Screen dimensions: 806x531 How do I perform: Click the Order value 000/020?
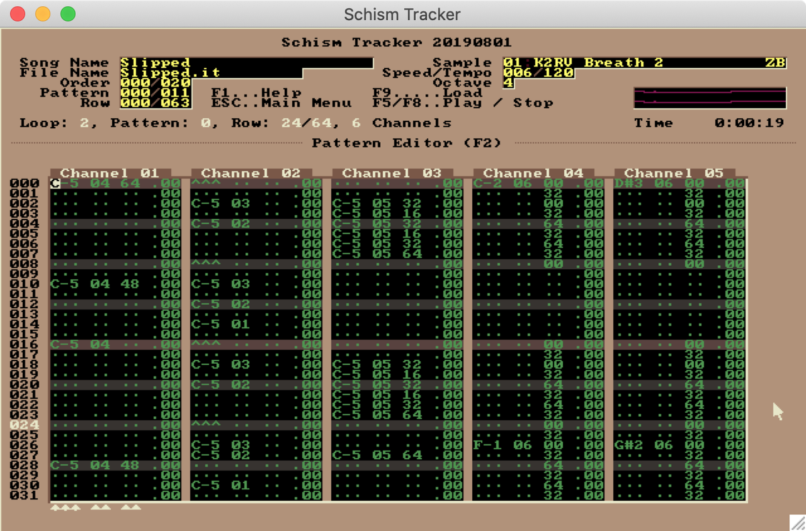(x=155, y=83)
